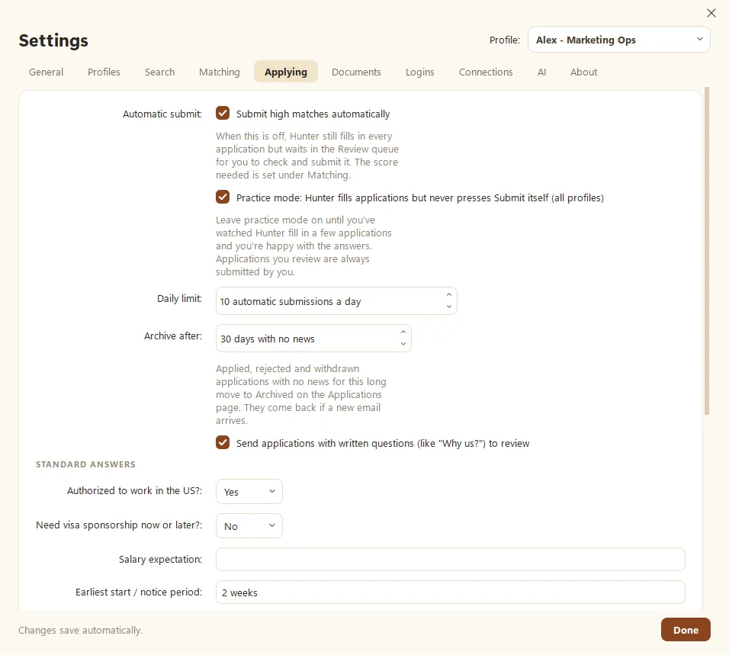This screenshot has width=729, height=655.
Task: Open the visa sponsorship dropdown
Action: 249,526
